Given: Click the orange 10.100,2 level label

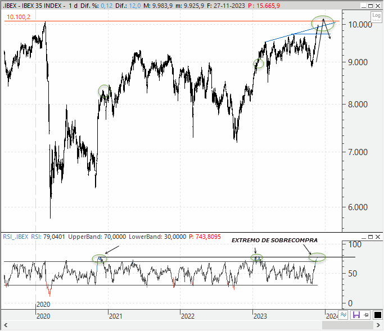Looking at the screenshot, I should (19, 17).
